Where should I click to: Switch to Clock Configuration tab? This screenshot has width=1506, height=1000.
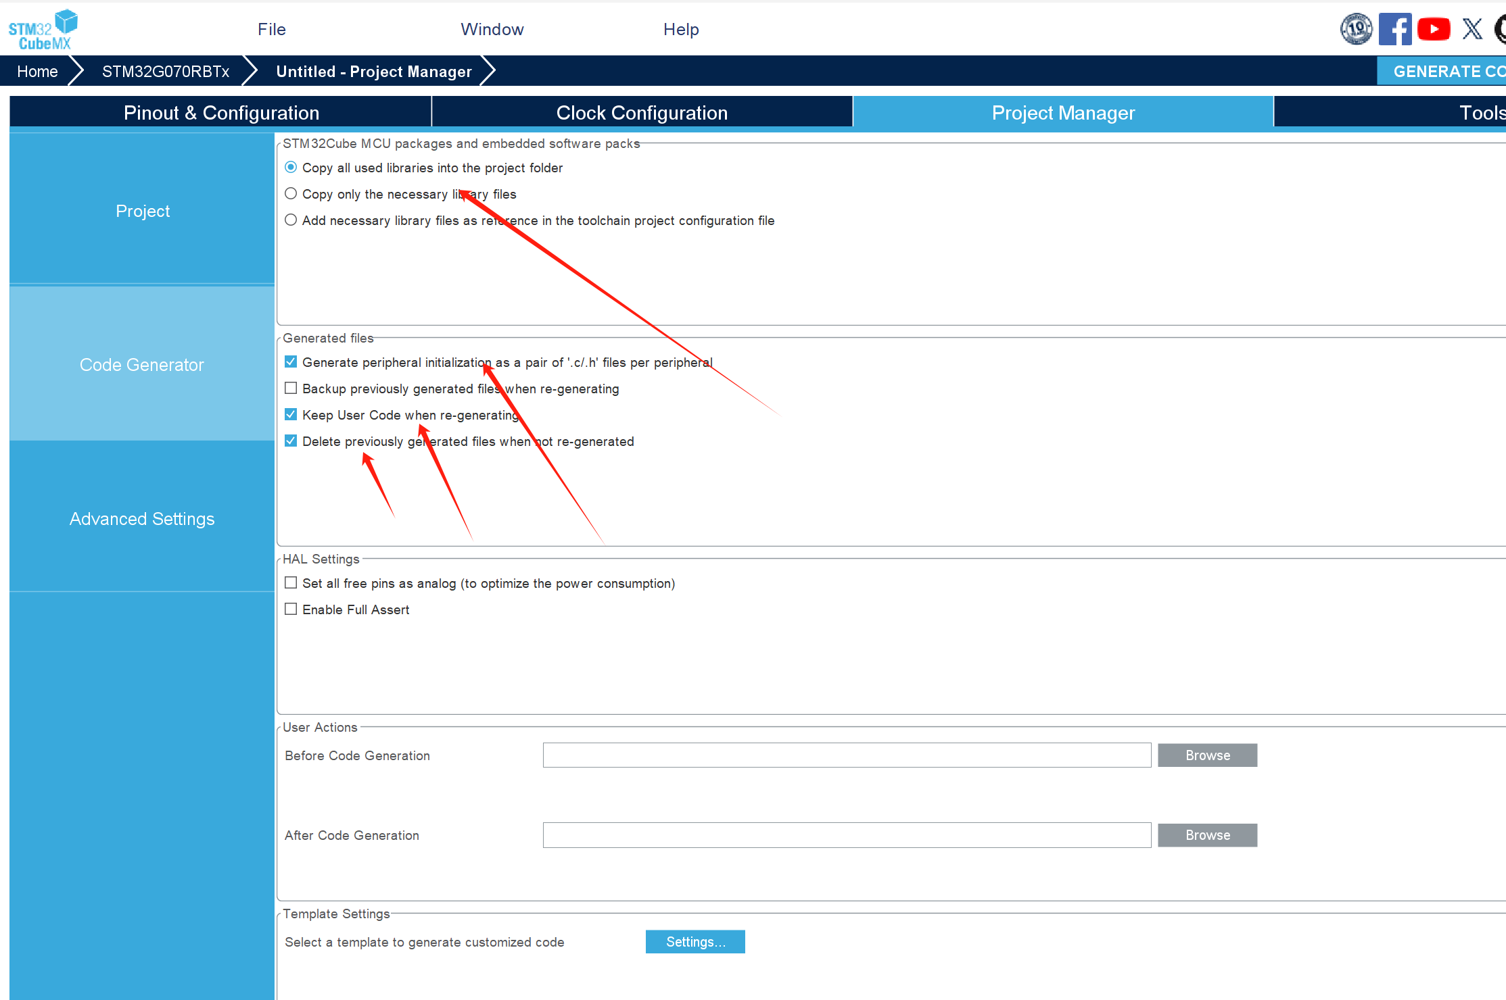click(x=641, y=113)
